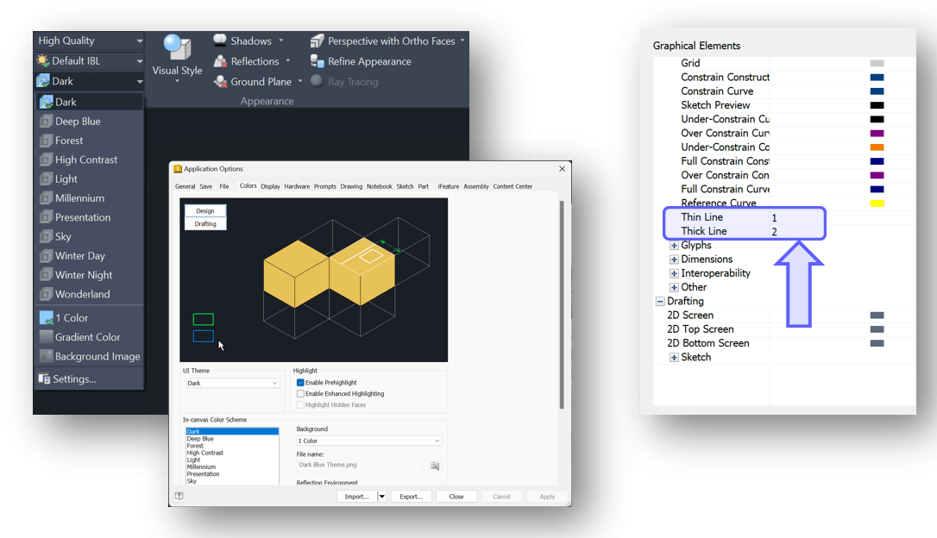Open the Background 1 Color dropdown
This screenshot has height=538, width=937.
pos(368,441)
